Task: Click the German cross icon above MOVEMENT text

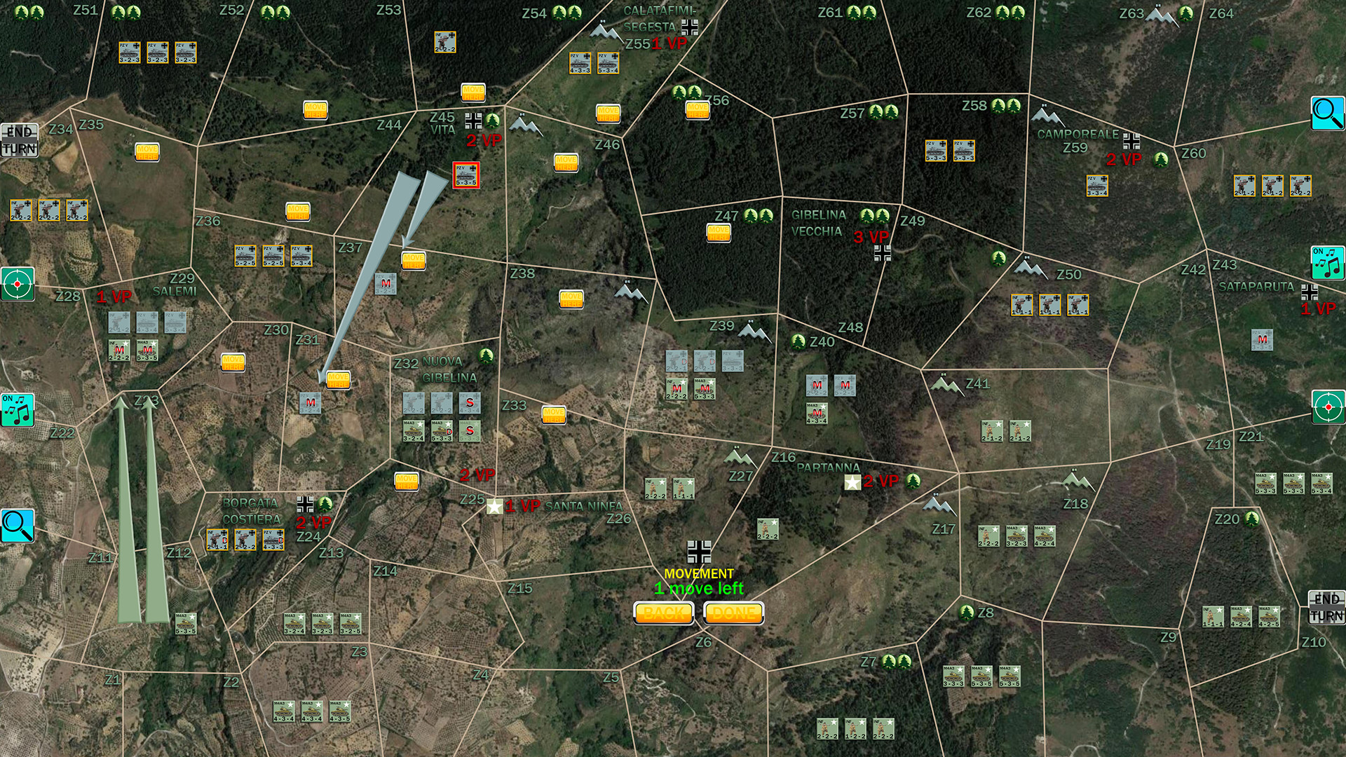Action: (x=699, y=552)
